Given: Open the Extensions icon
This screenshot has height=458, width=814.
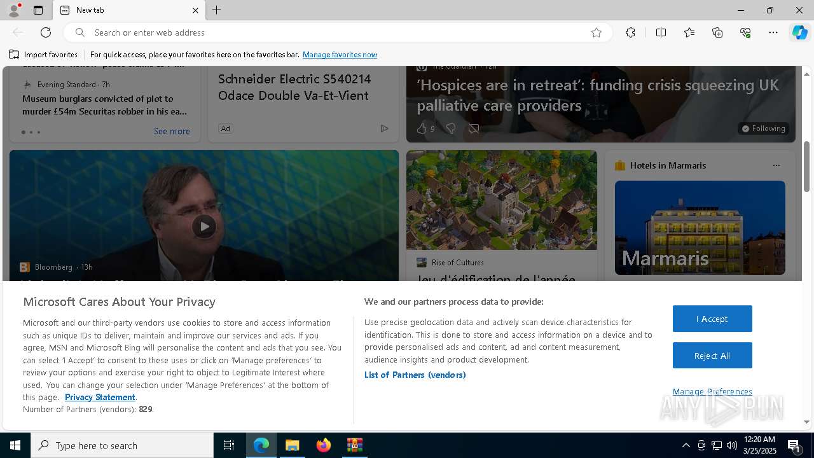Looking at the screenshot, I should point(630,32).
